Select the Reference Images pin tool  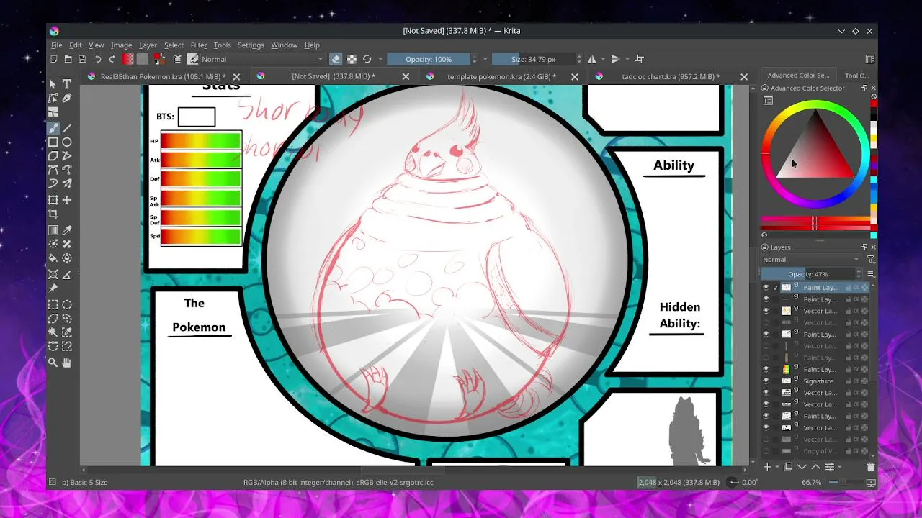(x=53, y=288)
